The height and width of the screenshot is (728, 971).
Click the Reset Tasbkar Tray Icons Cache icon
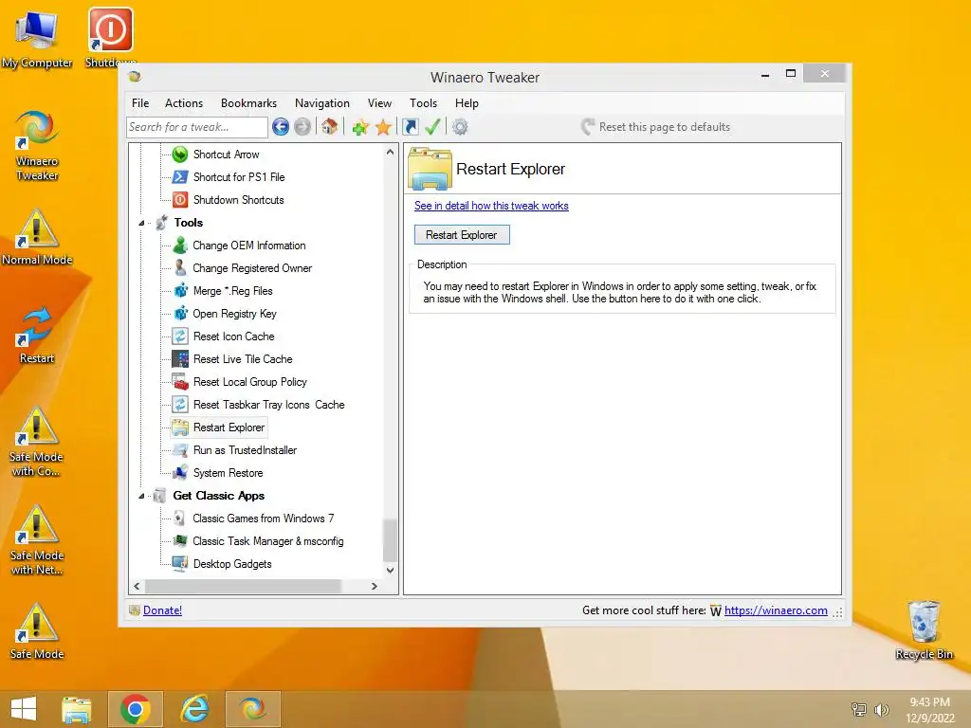[x=179, y=405]
